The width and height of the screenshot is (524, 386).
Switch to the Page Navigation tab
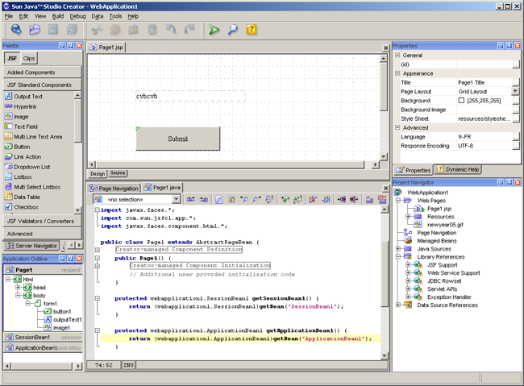pyautogui.click(x=114, y=188)
